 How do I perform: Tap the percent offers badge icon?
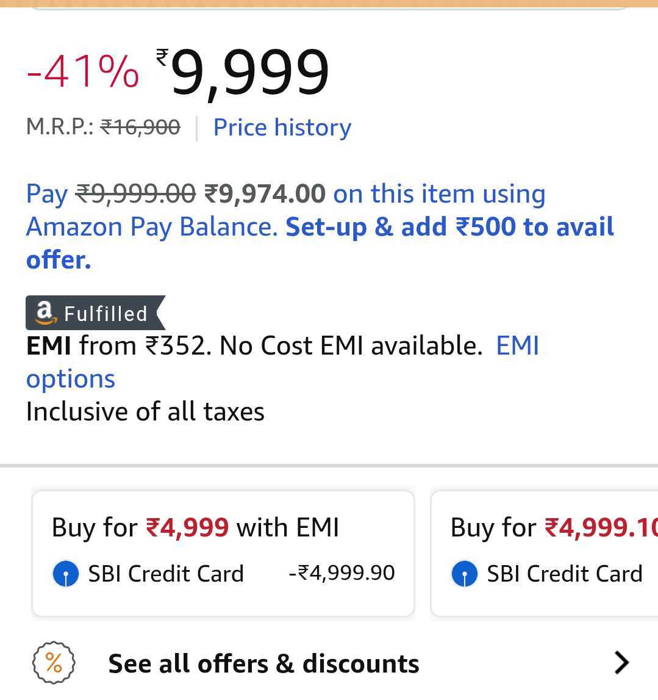(x=54, y=663)
